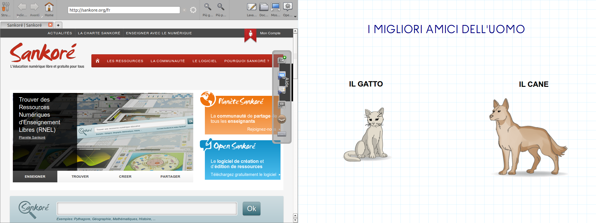This screenshot has height=223, width=596.
Task: Open Mon Compte link
Action: (270, 33)
